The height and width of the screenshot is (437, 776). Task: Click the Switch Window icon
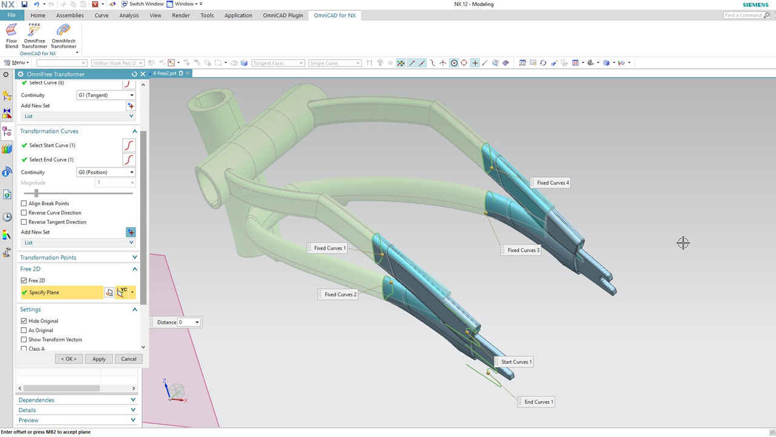pos(124,4)
